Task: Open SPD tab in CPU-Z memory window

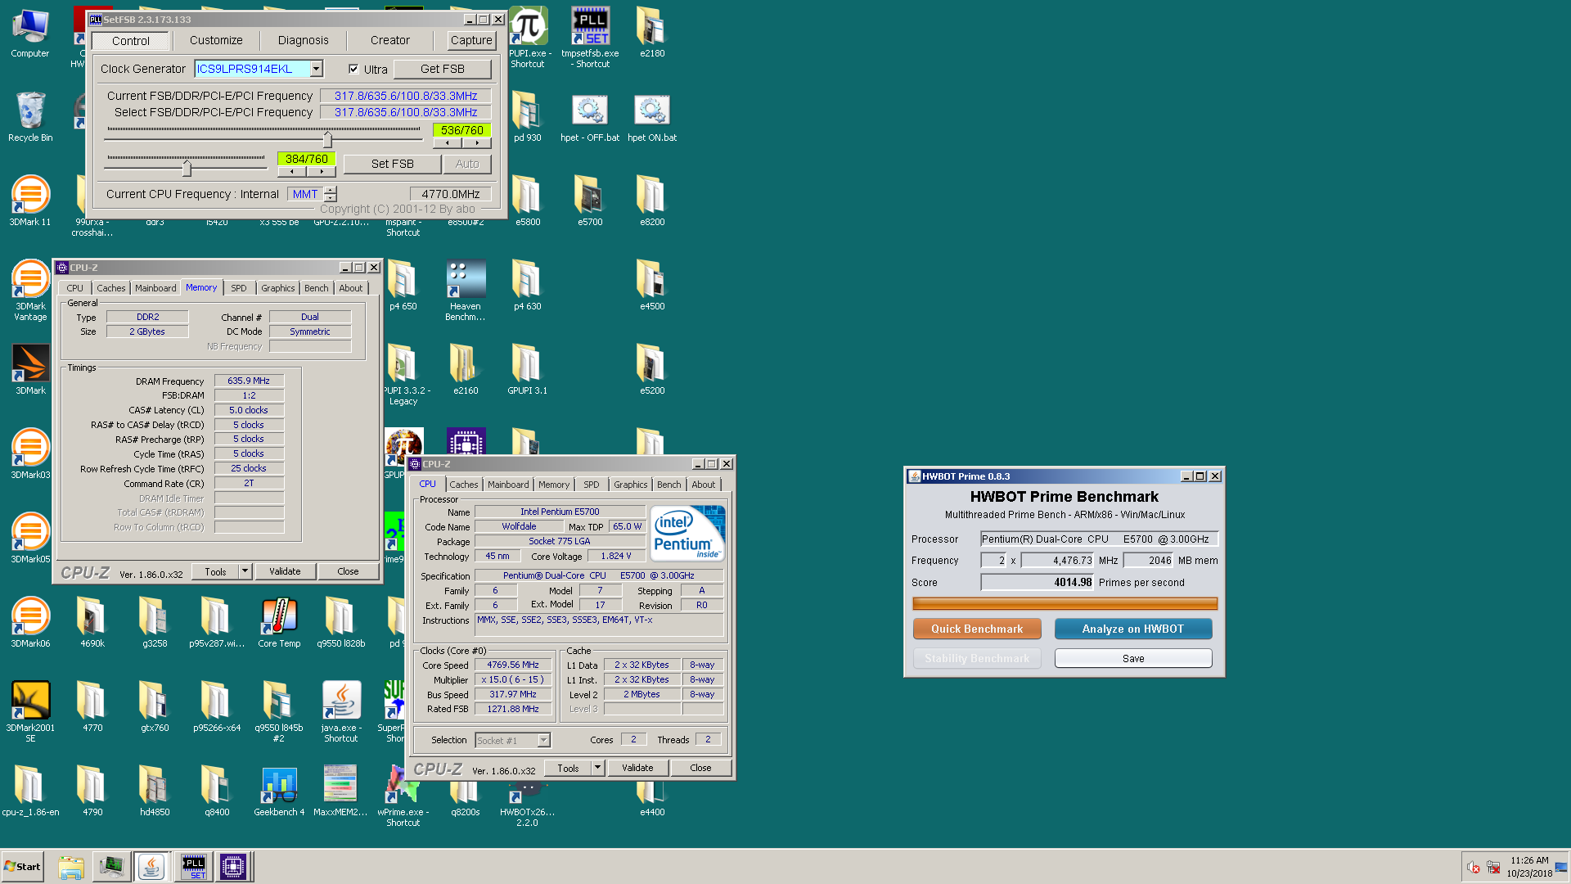Action: coord(238,288)
